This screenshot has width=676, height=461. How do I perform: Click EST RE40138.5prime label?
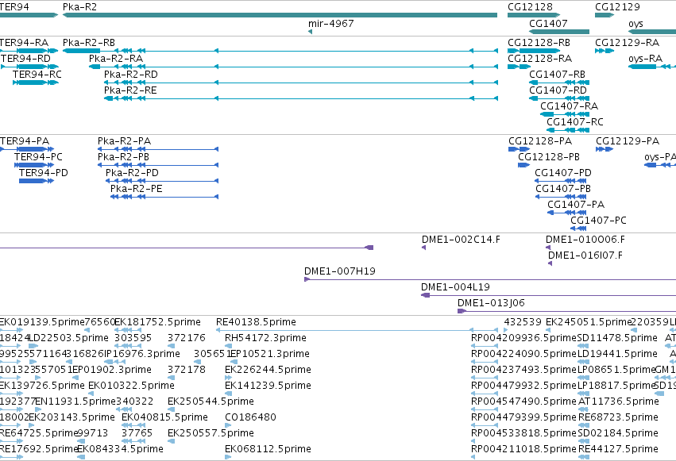[256, 322]
